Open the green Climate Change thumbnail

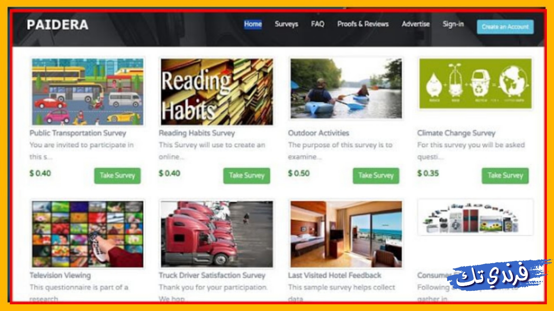[x=475, y=84]
